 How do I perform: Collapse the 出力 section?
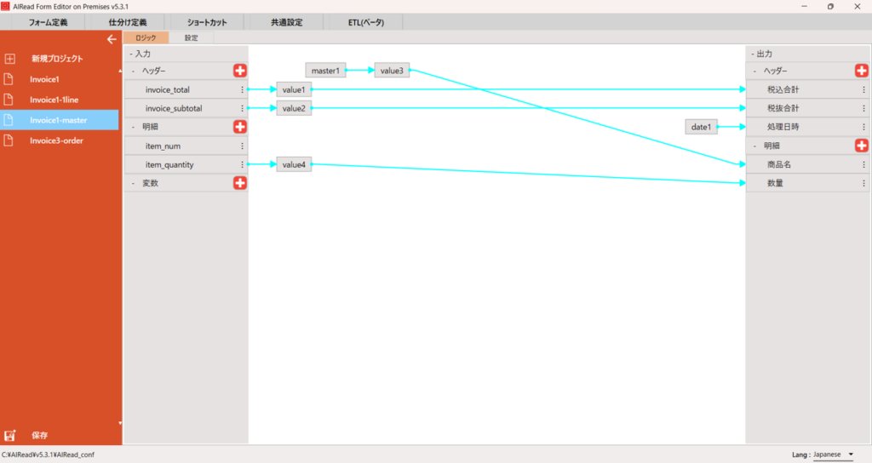(x=752, y=54)
